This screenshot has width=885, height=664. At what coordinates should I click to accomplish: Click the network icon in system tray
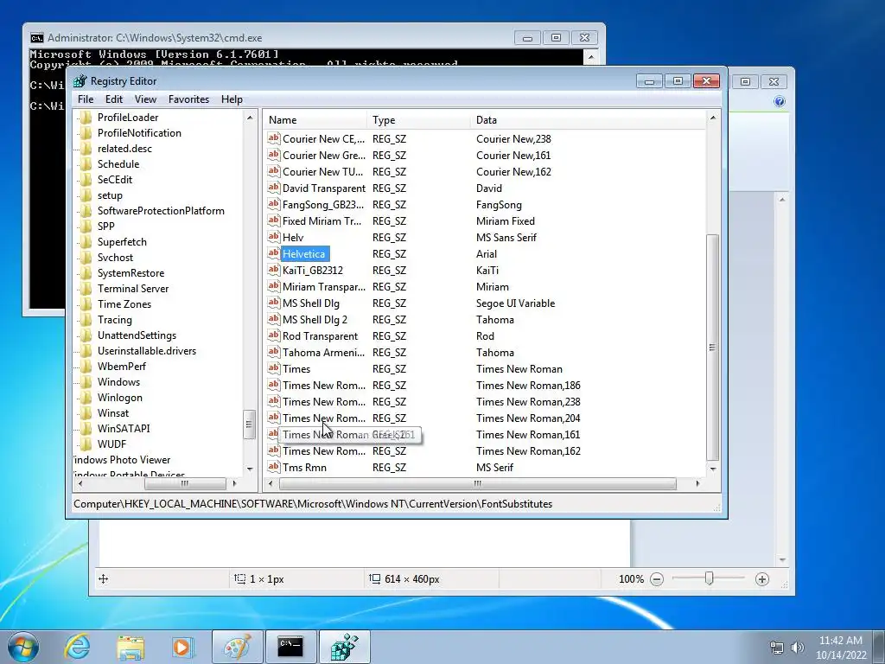point(777,648)
